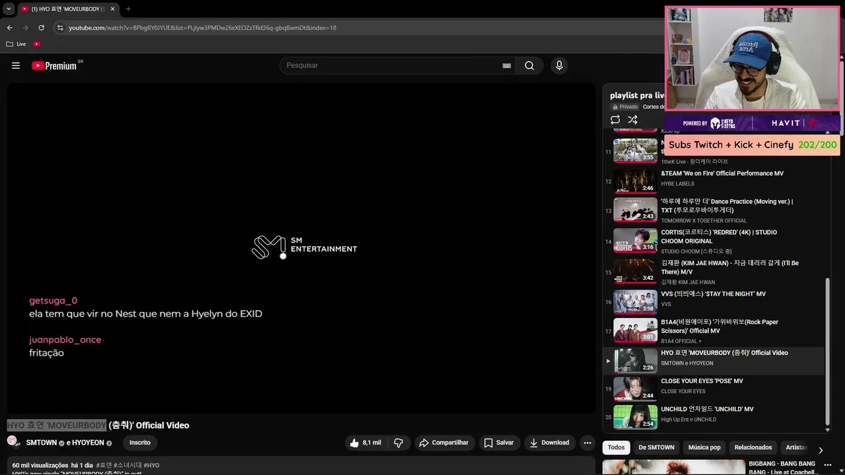845x475 pixels.
Task: Click the search magnifier button
Action: [x=529, y=65]
